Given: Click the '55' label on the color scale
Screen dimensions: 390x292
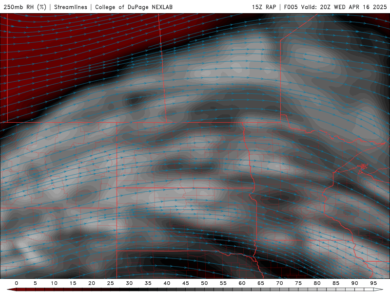Looking at the screenshot, I should coord(223,283).
